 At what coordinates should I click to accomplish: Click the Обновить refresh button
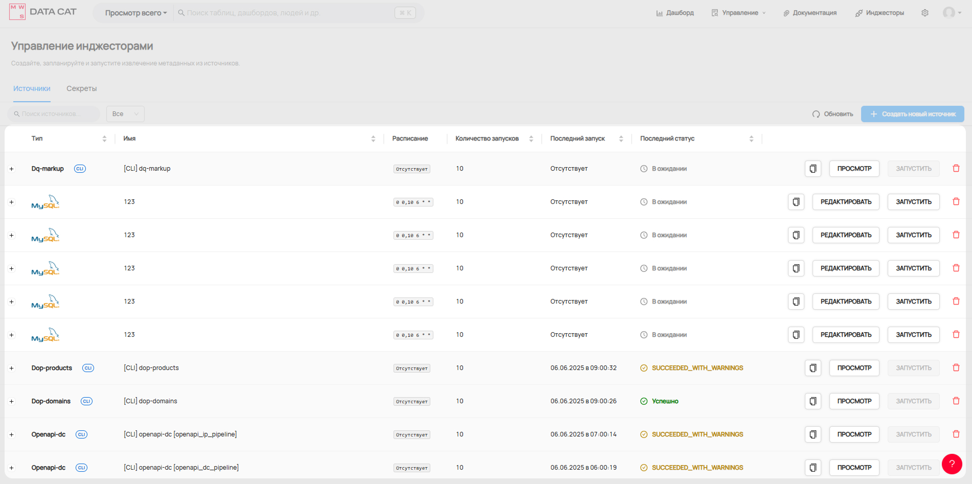[832, 114]
